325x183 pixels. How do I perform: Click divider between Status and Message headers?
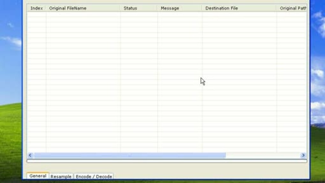point(158,8)
